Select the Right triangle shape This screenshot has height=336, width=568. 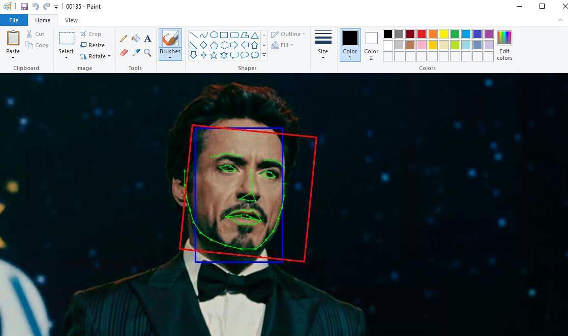(194, 45)
